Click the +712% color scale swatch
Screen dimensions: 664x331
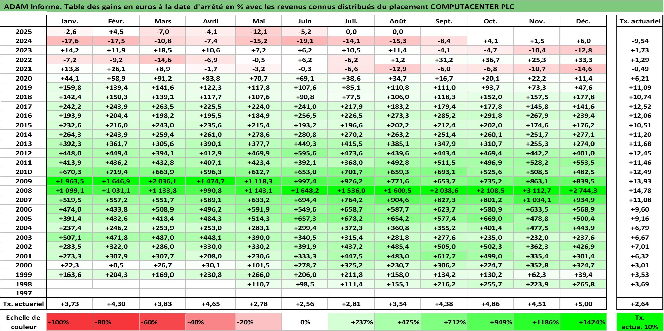coord(444,322)
